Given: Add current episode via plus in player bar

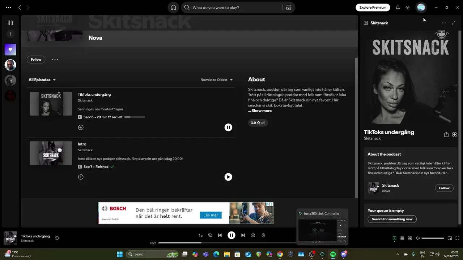Looking at the screenshot, I should click(x=57, y=238).
